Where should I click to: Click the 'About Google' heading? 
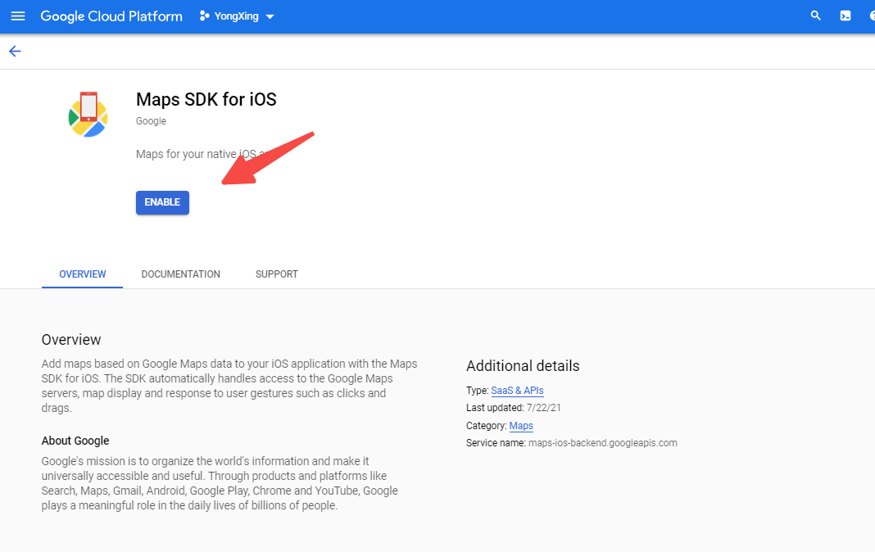[75, 441]
